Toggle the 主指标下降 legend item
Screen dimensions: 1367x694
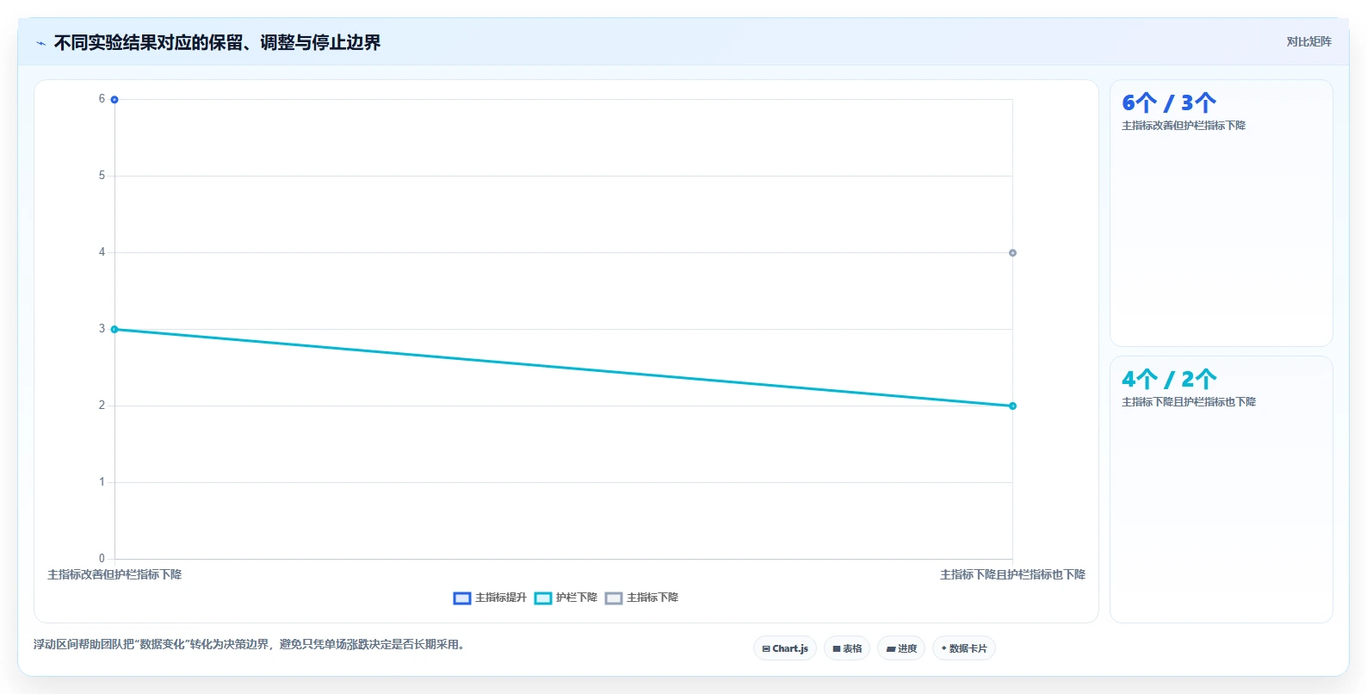[641, 598]
